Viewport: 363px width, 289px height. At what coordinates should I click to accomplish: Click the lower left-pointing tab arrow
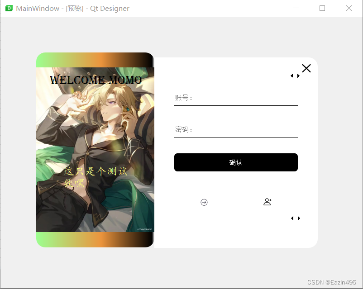coord(292,218)
